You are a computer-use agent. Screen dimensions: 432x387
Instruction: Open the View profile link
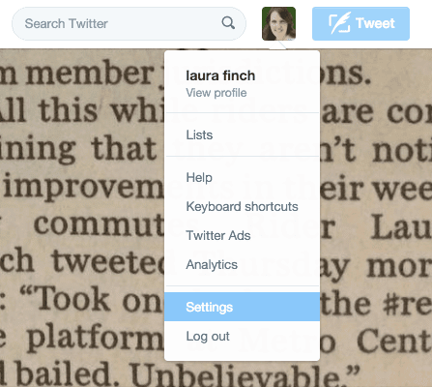pyautogui.click(x=216, y=93)
